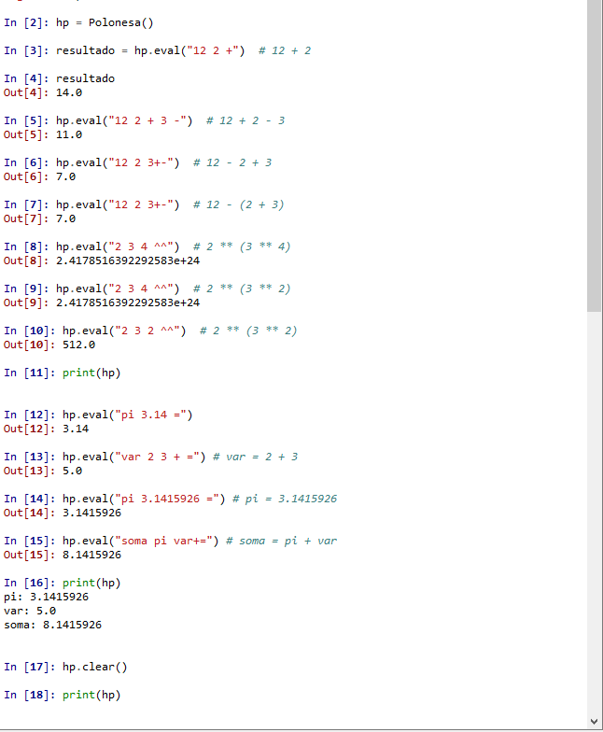Click the comment '# 12 - 2 + 3'
603x732 pixels.
click(232, 162)
